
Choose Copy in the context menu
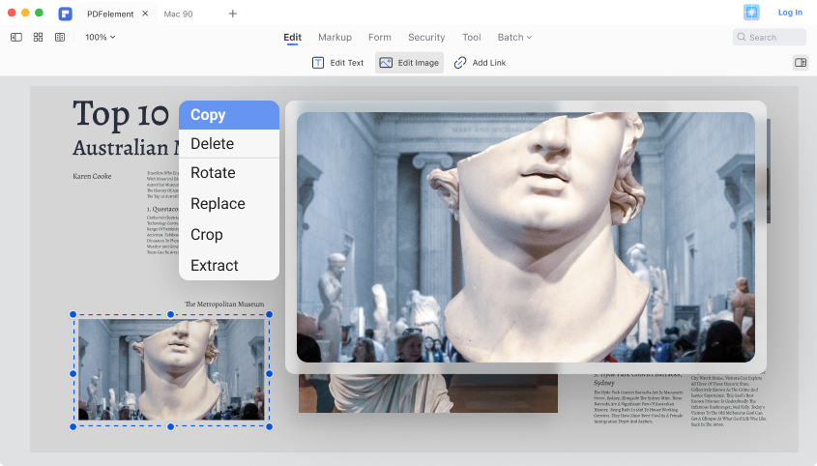click(x=228, y=115)
